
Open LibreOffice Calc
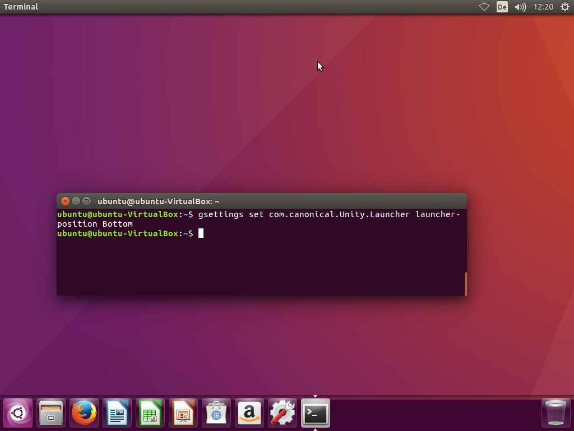150,413
